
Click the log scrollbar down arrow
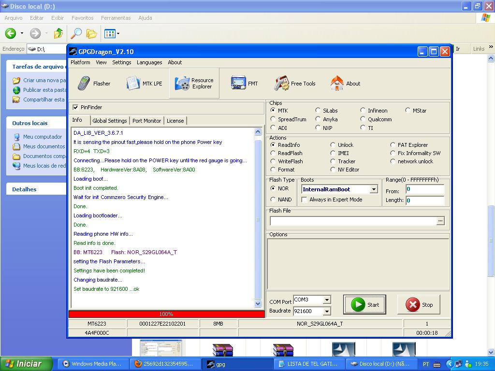coord(258,304)
